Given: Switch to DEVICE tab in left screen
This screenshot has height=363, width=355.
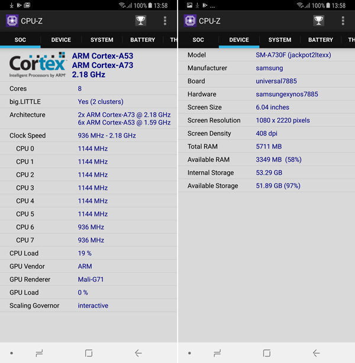Looking at the screenshot, I should [x=61, y=40].
